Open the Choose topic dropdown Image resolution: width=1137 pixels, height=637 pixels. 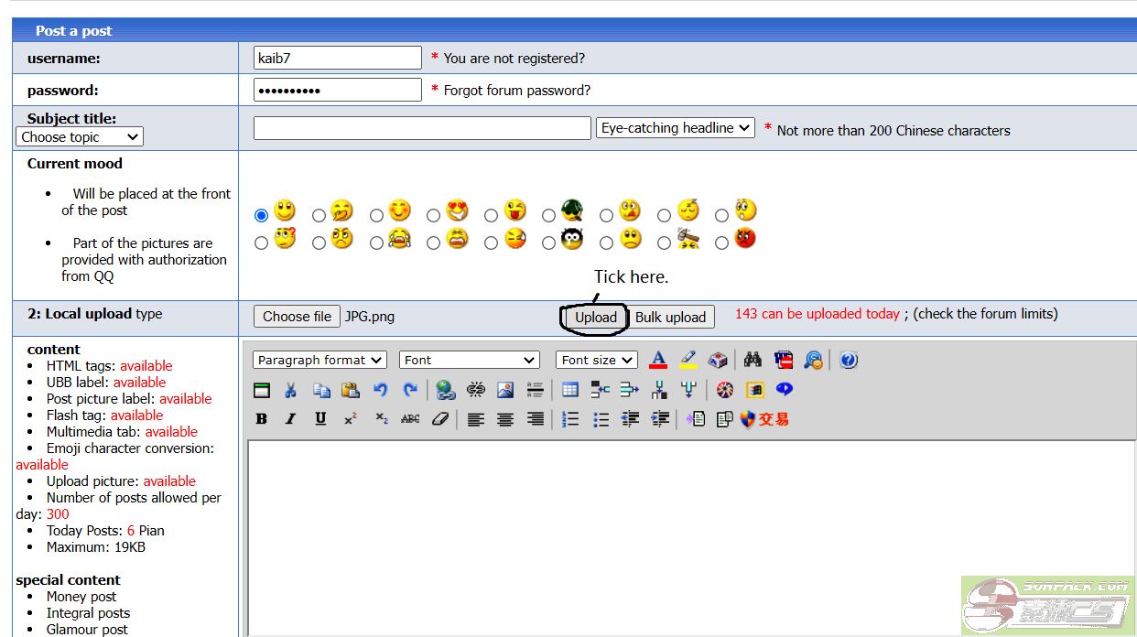[x=80, y=137]
